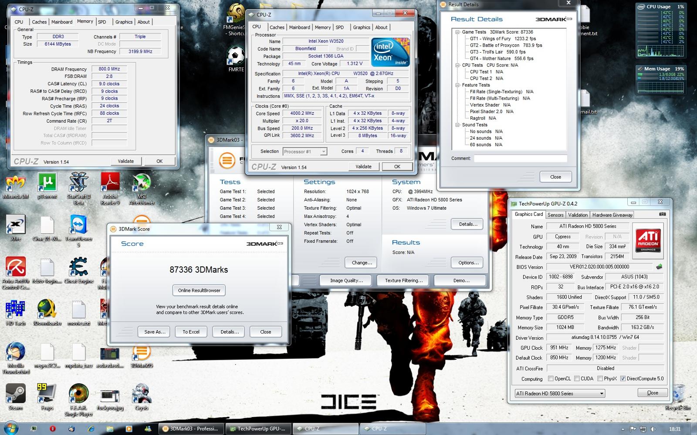Click Change... under 3DMark03 Settings
The width and height of the screenshot is (697, 435).
point(362,263)
